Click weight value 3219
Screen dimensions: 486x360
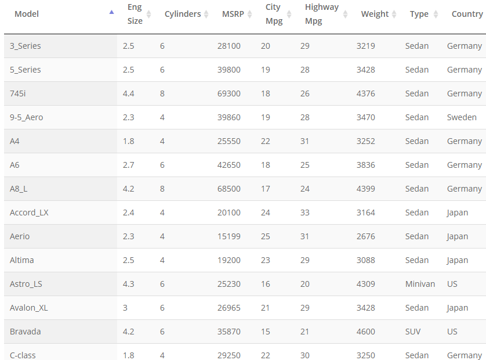point(366,46)
